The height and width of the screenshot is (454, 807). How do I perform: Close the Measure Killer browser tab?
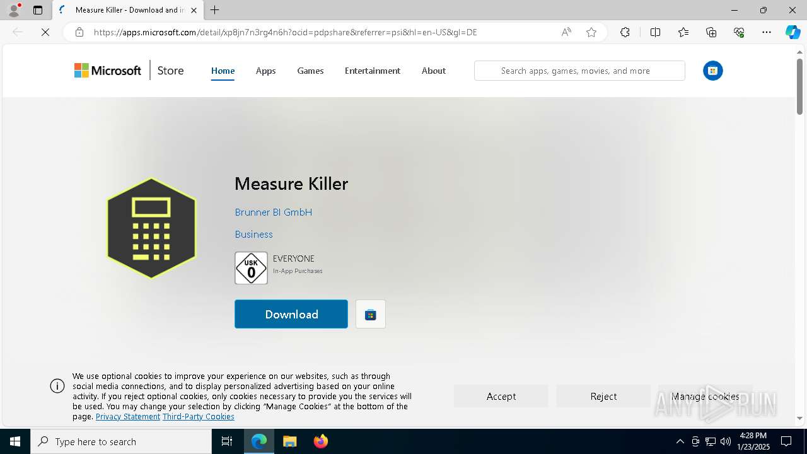tap(194, 10)
